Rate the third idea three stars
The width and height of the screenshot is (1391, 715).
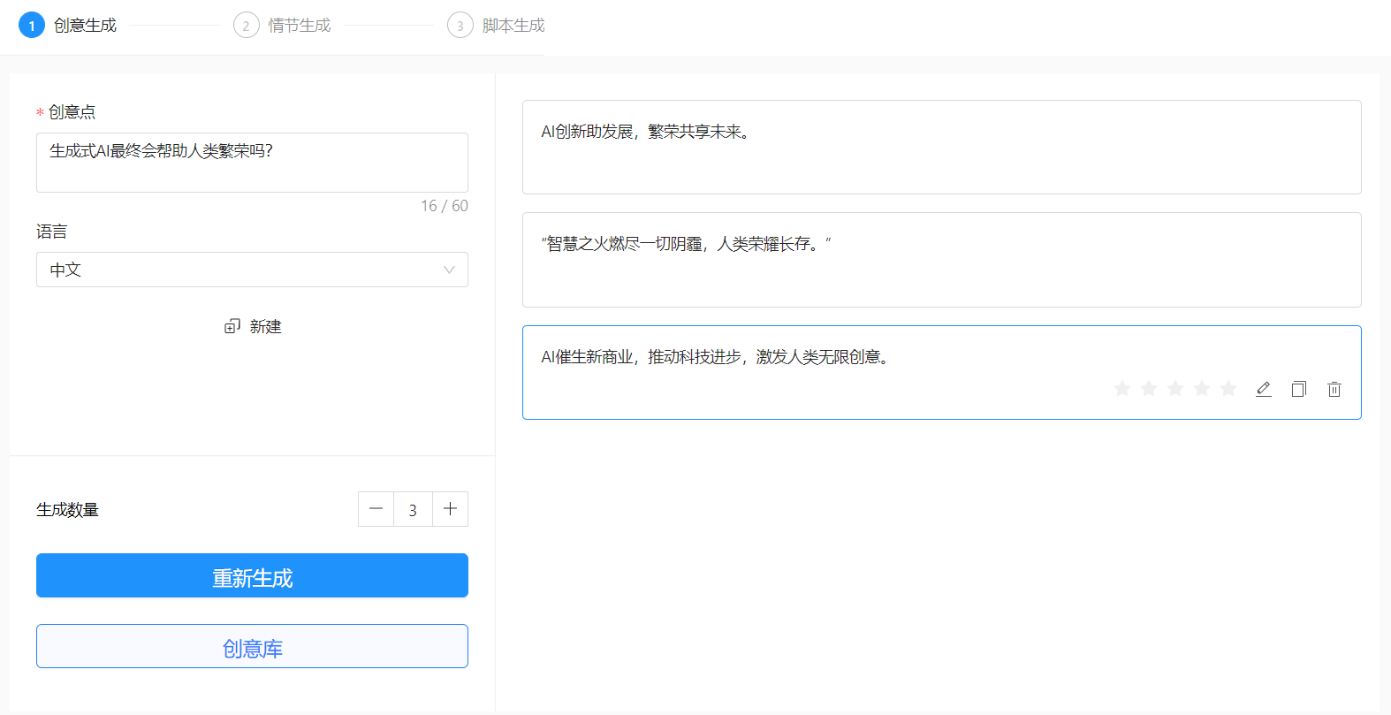click(1175, 388)
